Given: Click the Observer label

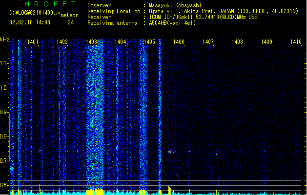Looking at the screenshot, I should click(x=99, y=5).
